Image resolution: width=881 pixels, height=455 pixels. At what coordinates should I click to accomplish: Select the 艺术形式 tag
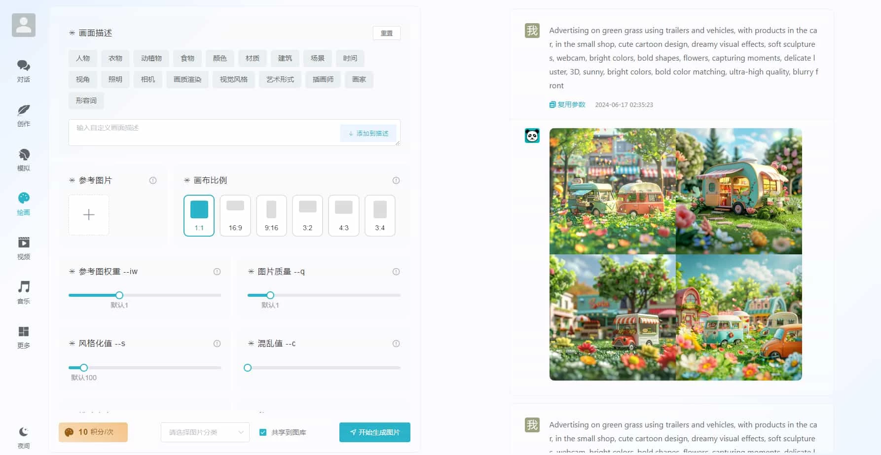click(x=280, y=79)
